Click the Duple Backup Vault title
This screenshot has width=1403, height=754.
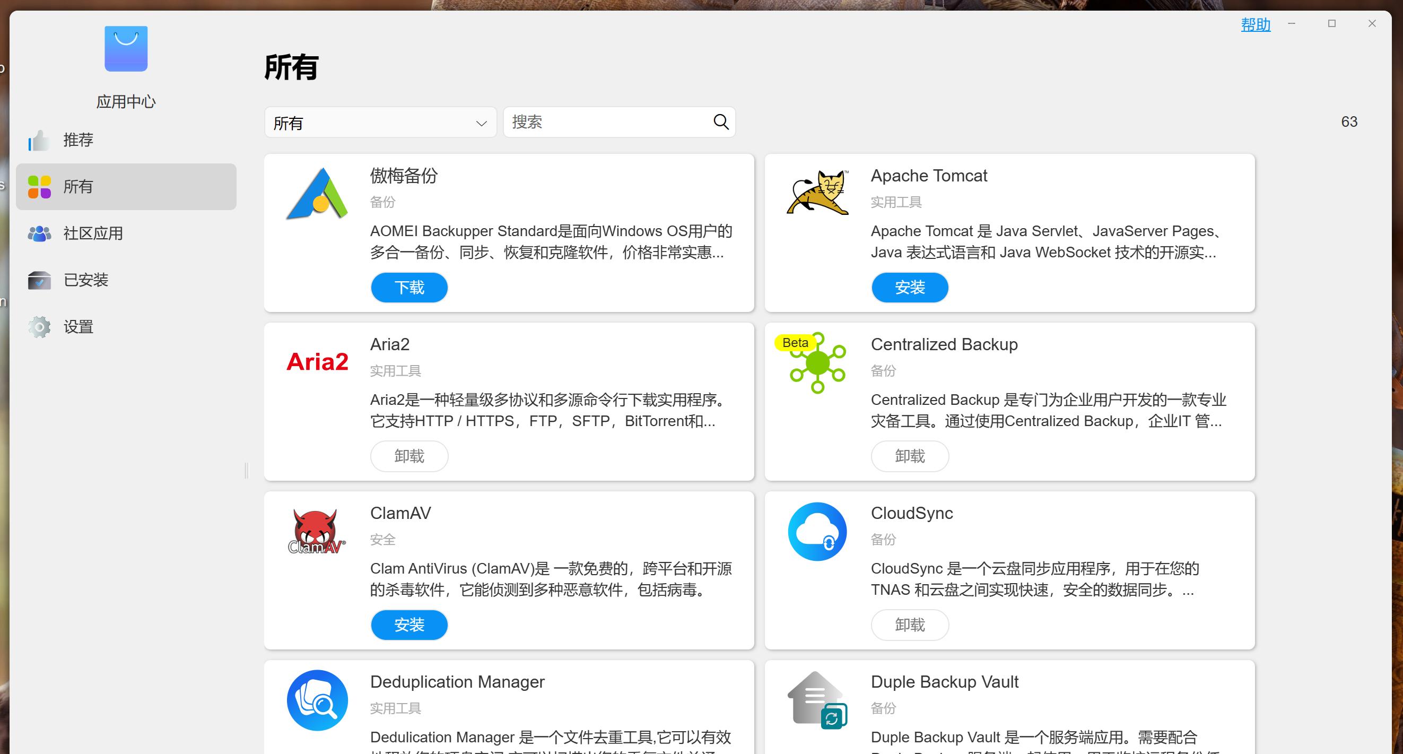coord(944,682)
